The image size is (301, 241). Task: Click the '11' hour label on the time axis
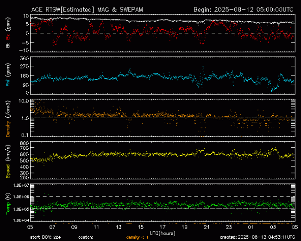[96, 227]
